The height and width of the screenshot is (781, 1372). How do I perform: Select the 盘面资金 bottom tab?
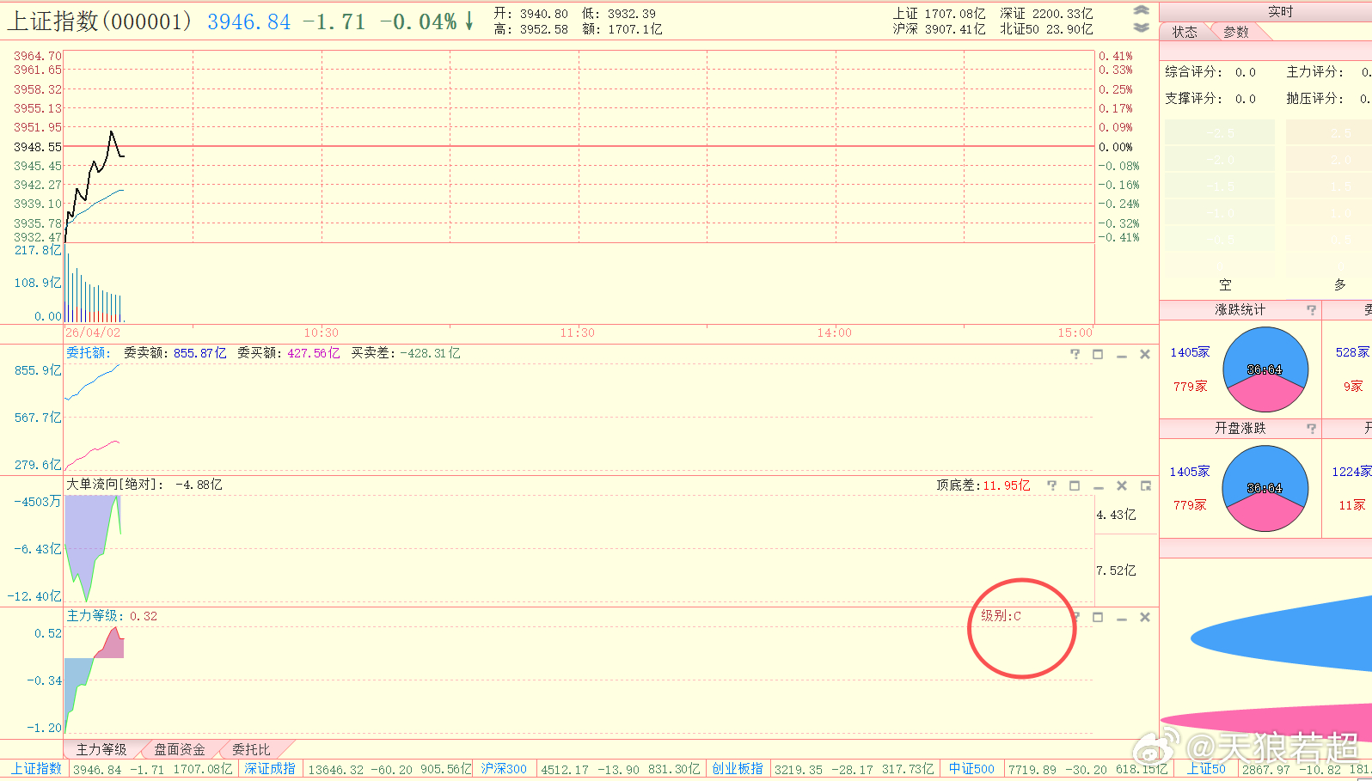(180, 749)
